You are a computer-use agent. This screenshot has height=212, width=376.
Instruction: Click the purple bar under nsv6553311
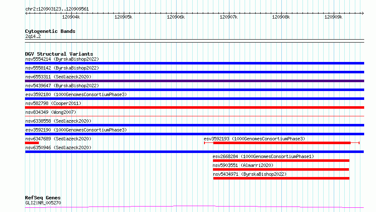194,81
